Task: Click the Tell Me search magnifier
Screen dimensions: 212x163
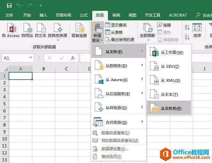Action: 198,15
